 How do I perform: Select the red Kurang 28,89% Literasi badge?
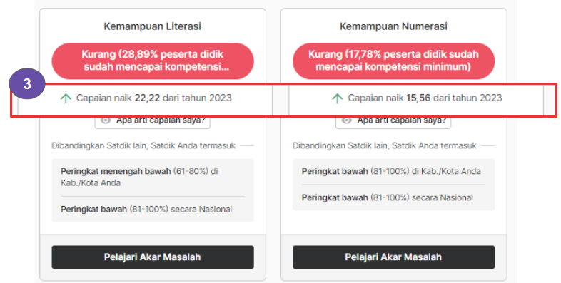click(153, 61)
